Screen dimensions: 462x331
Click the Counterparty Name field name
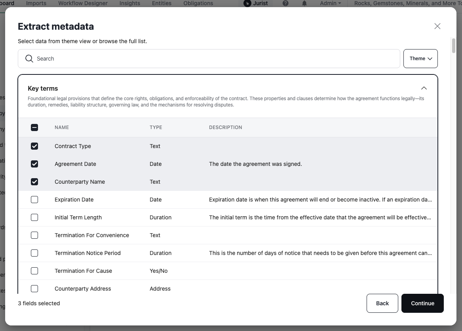[80, 182]
